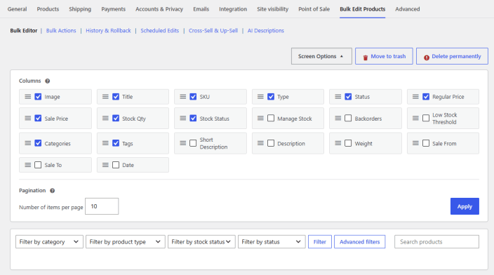This screenshot has width=494, height=275.
Task: Click the drag handle icon for Regular Price
Action: pyautogui.click(x=416, y=97)
